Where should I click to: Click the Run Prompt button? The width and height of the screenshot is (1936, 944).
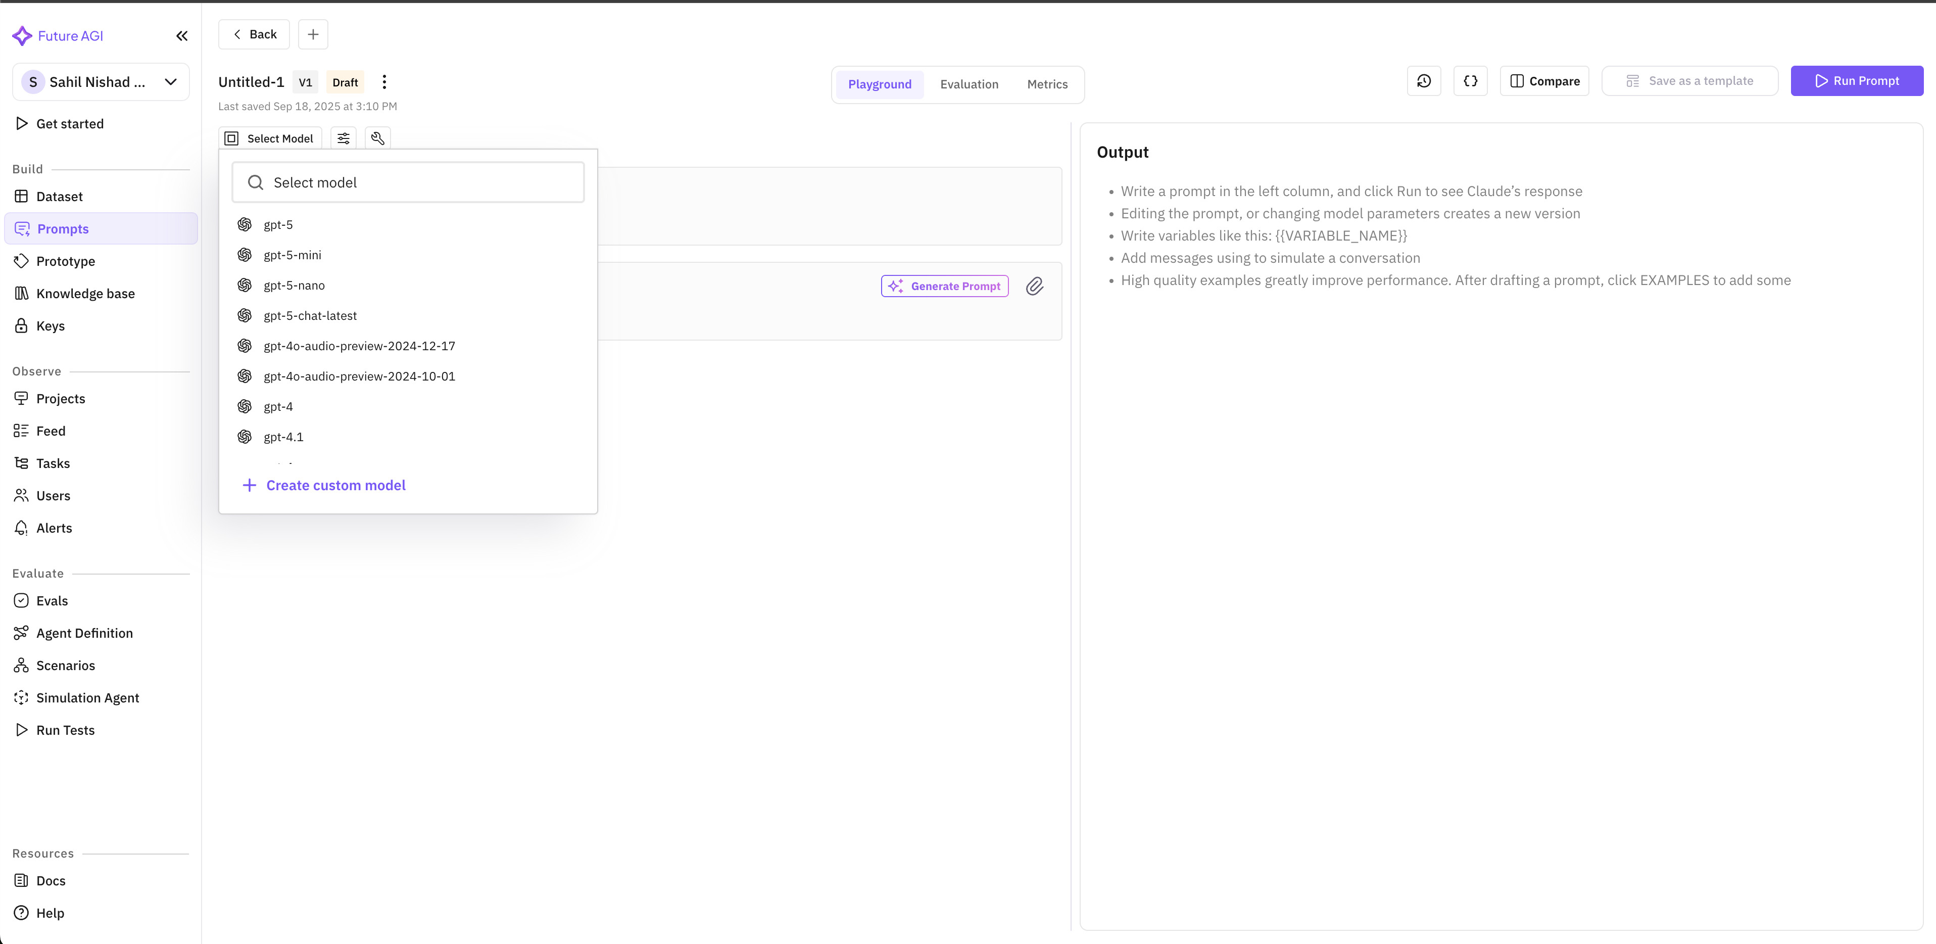pos(1856,81)
